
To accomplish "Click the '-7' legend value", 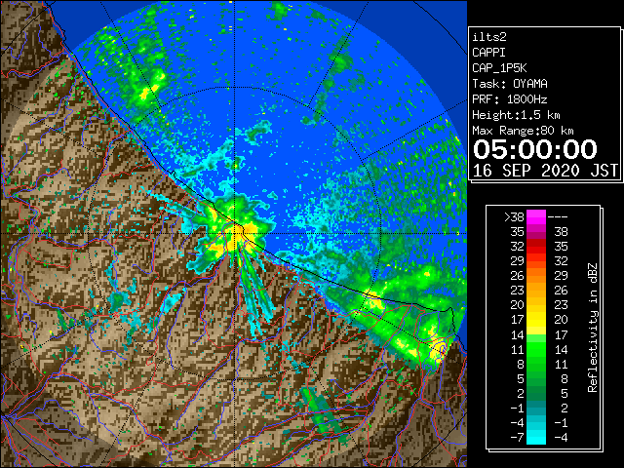I will pos(517,438).
